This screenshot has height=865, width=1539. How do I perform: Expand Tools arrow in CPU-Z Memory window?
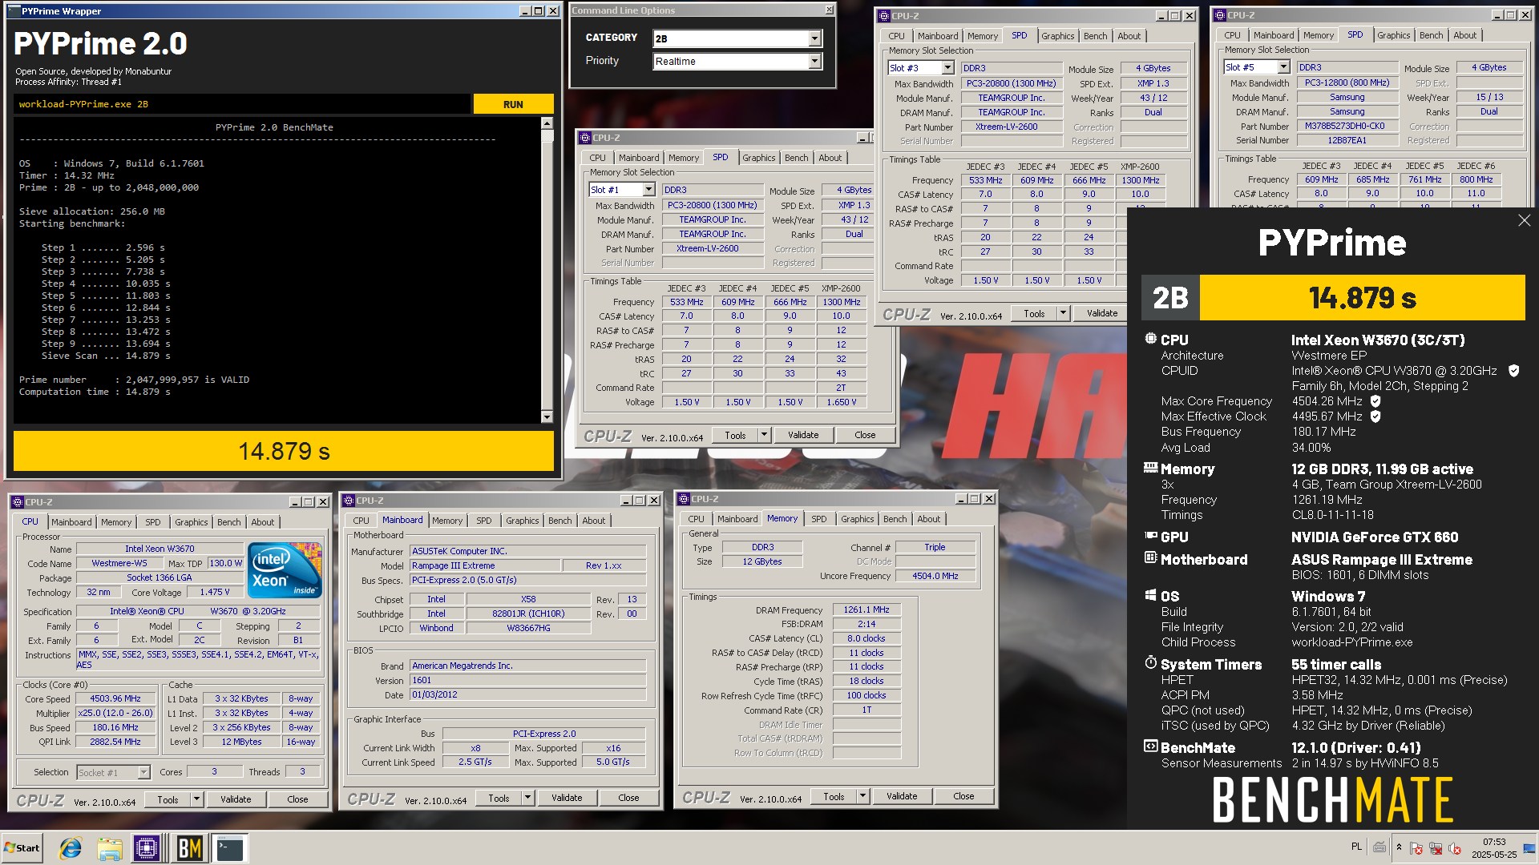(x=862, y=796)
